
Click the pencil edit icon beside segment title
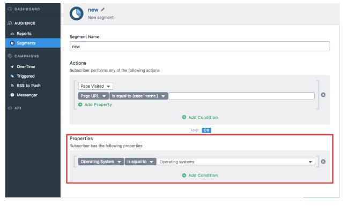pos(102,10)
